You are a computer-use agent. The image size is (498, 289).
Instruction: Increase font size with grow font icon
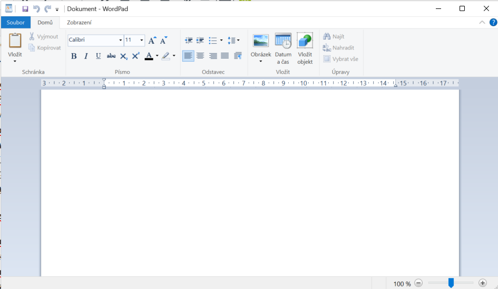152,41
